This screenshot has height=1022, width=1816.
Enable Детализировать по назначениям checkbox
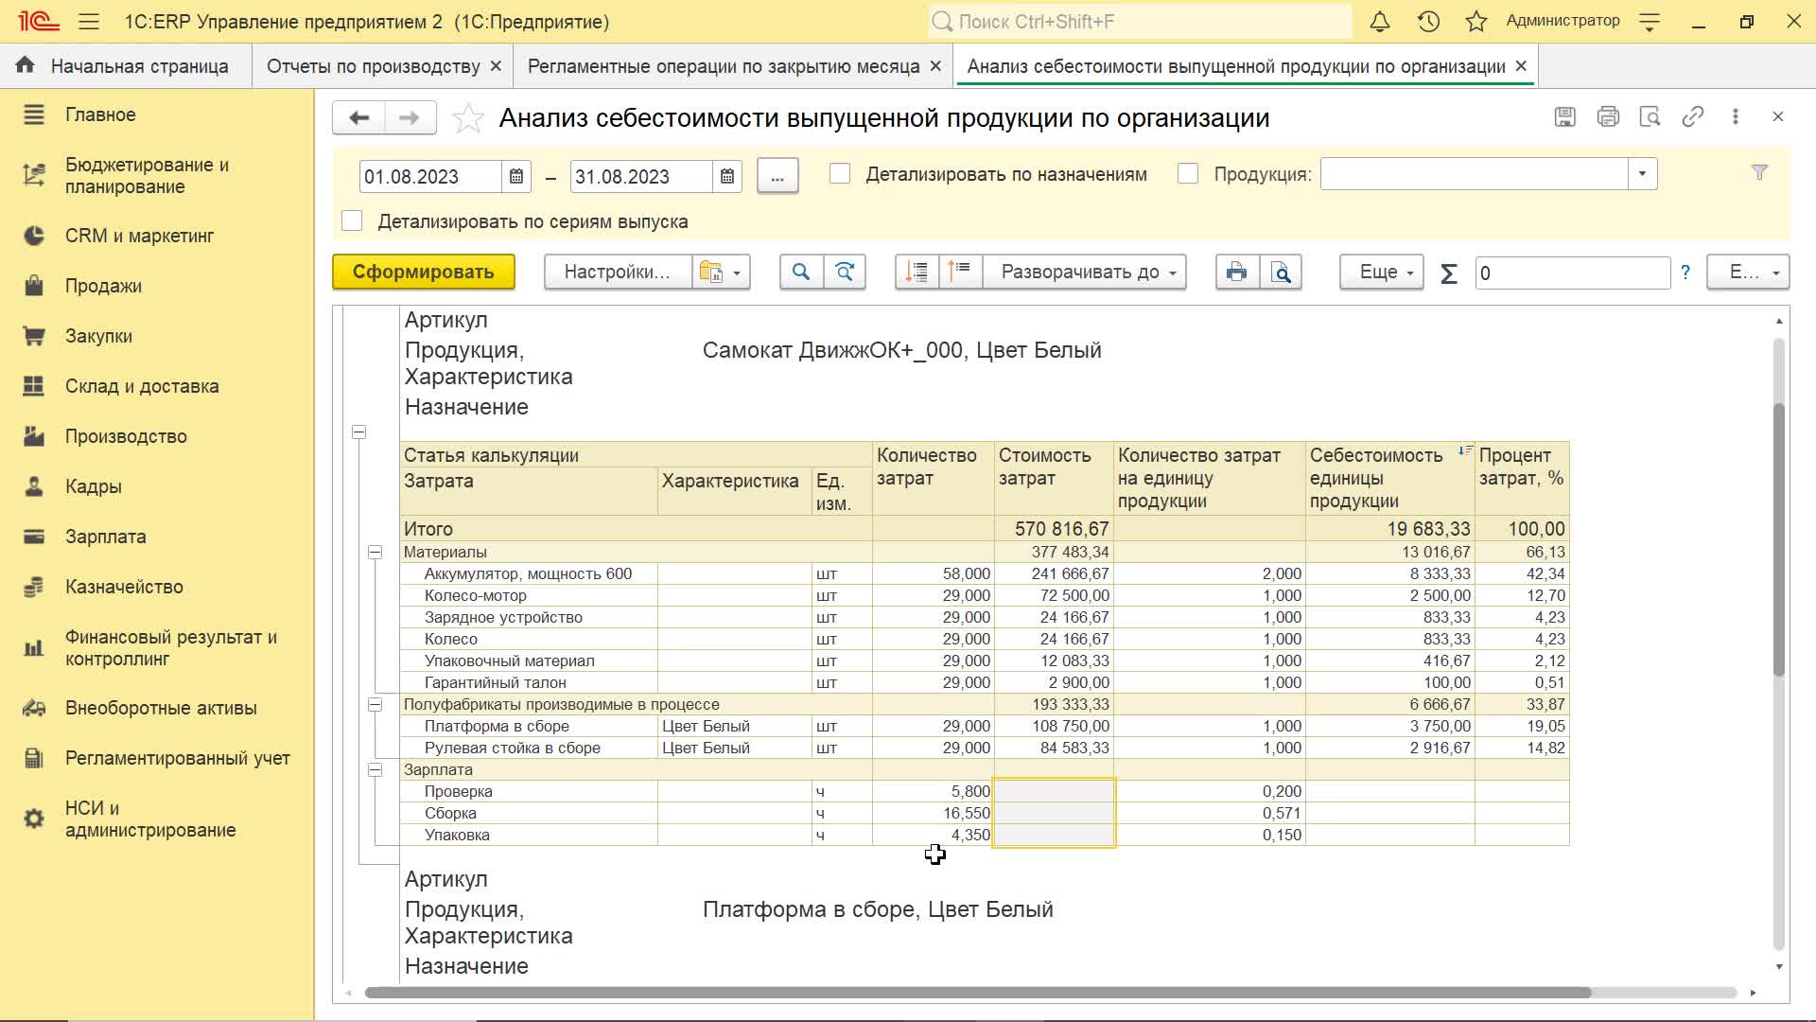pos(840,174)
